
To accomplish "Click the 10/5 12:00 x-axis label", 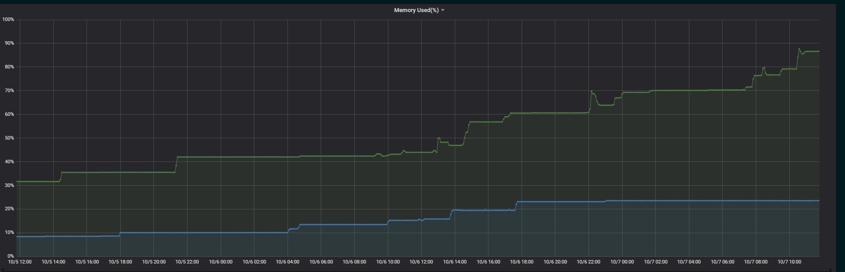I will (x=20, y=262).
